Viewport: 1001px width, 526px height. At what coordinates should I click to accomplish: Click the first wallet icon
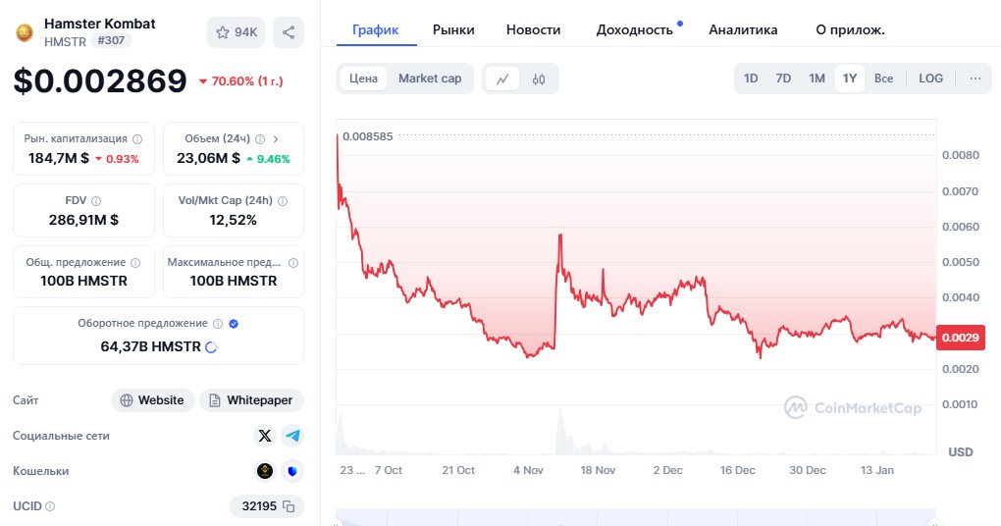(265, 471)
